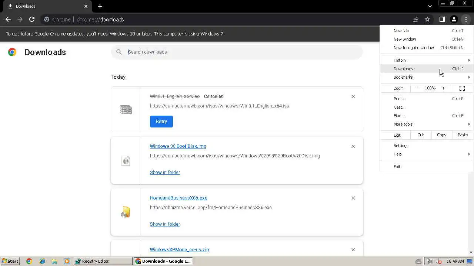Screen dimensions: 474x266
Task: Click Cut in Edit row
Action: coord(421,135)
